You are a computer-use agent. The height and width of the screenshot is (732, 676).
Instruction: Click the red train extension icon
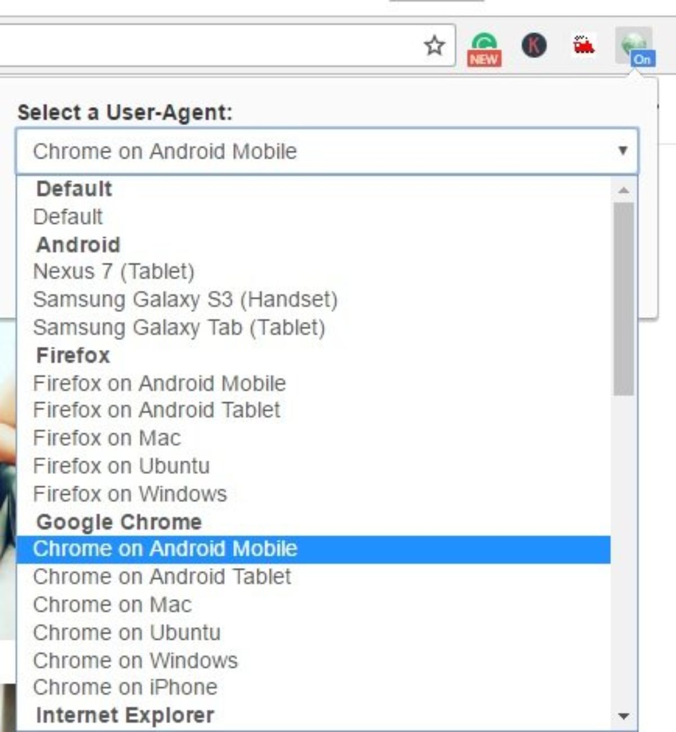(584, 45)
